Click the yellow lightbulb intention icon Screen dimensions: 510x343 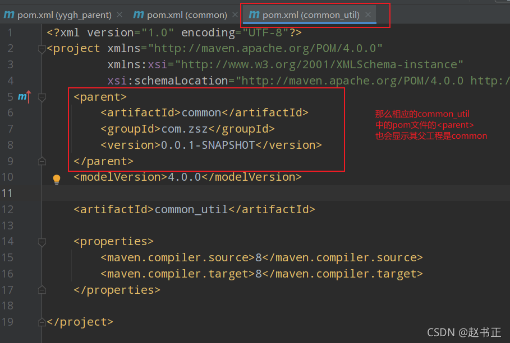[57, 179]
